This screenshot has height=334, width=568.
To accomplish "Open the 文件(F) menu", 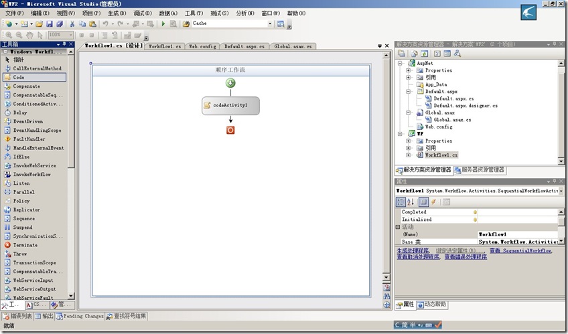I will coord(14,13).
